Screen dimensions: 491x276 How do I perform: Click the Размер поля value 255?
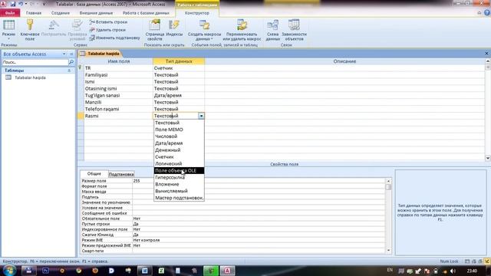[259, 181]
